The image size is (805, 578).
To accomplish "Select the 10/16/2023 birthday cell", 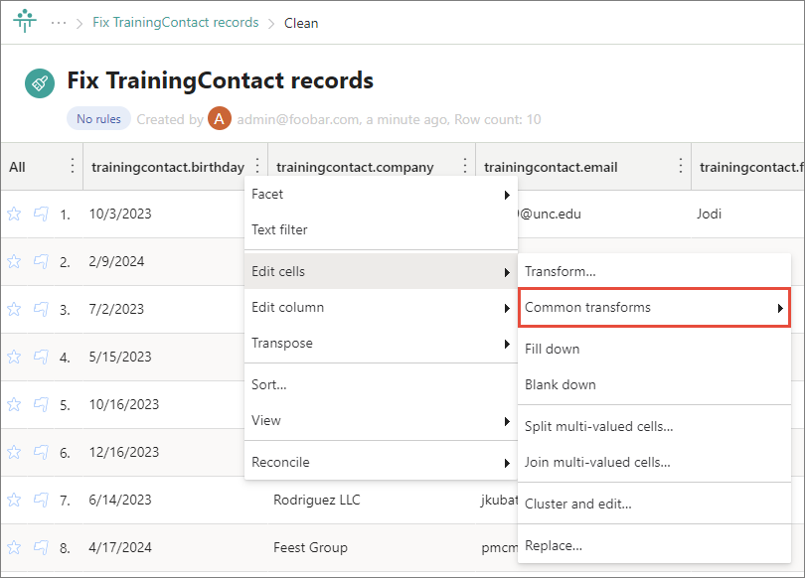I will (x=124, y=404).
